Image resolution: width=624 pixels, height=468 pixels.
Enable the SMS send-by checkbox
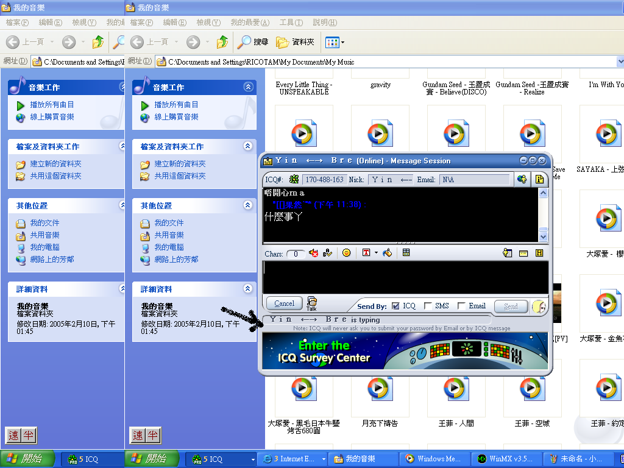tap(428, 306)
